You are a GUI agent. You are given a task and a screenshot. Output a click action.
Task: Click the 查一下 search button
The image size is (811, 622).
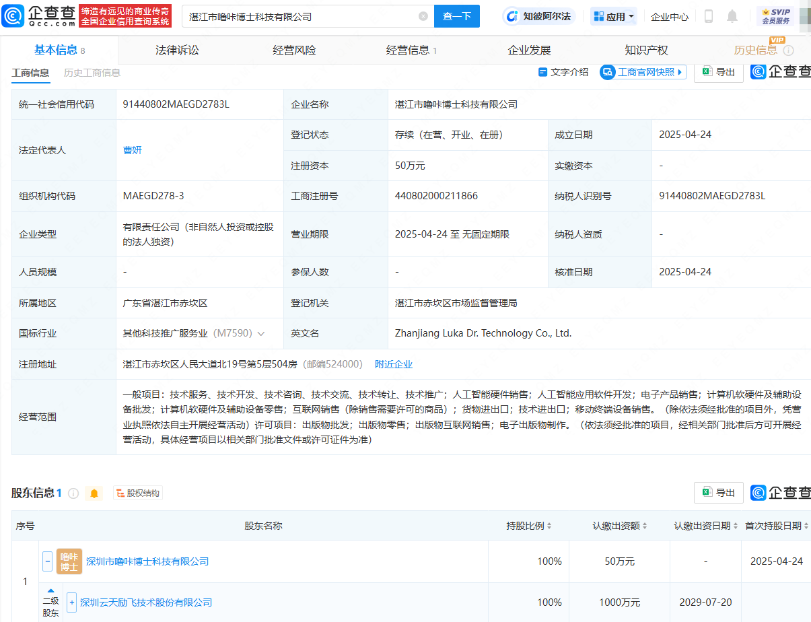tap(457, 16)
